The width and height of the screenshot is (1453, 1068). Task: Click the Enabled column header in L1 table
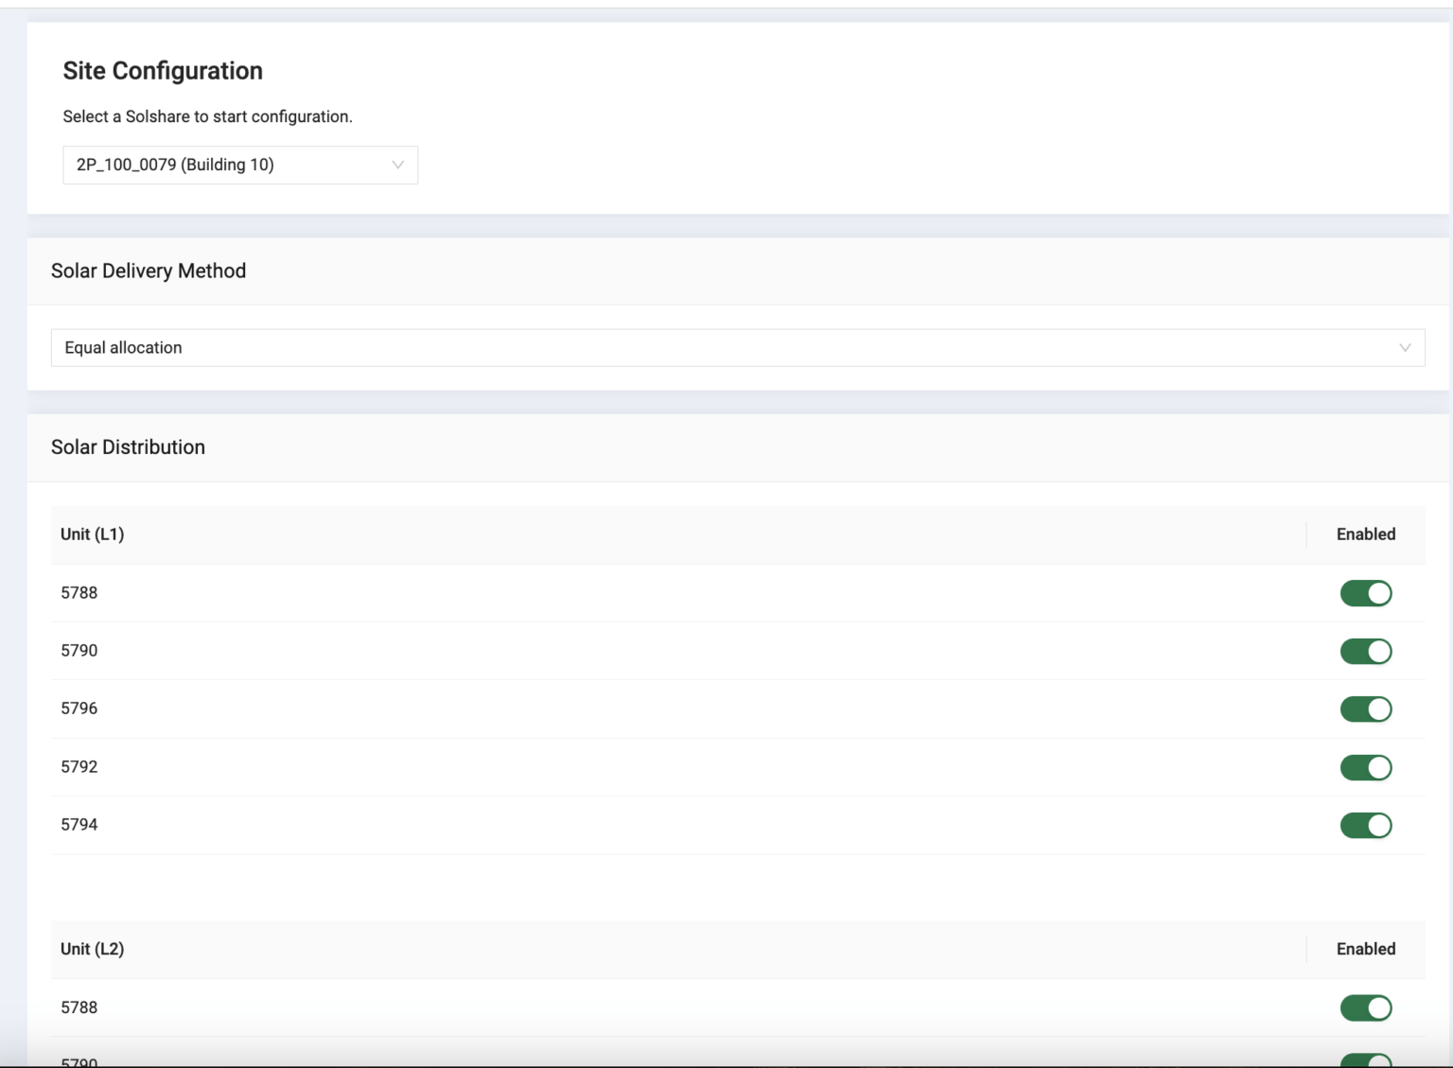(x=1365, y=534)
